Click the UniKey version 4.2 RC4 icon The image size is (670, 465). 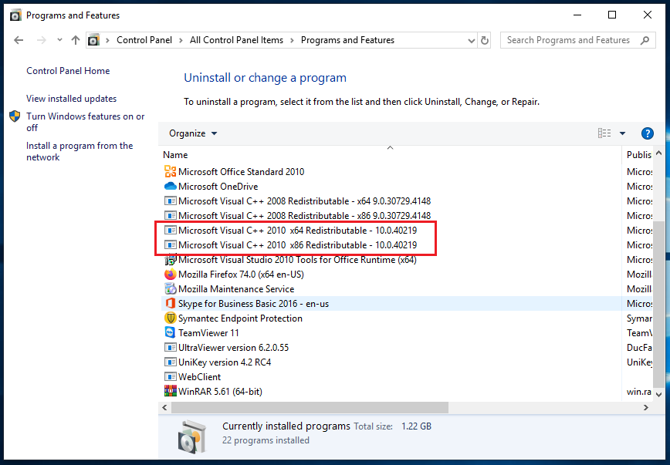coord(170,362)
